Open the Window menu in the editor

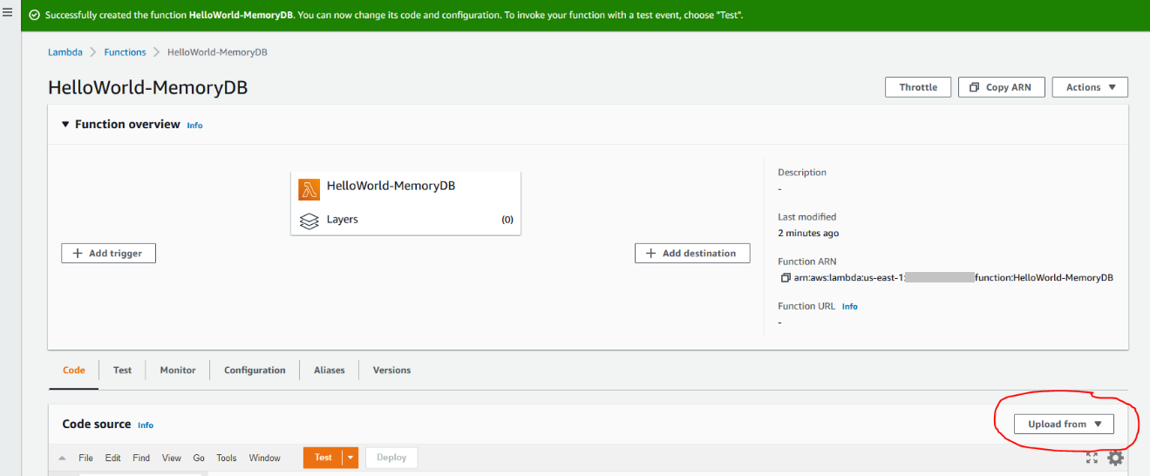pyautogui.click(x=265, y=459)
